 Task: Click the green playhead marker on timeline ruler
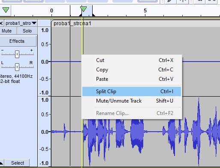(83, 9)
